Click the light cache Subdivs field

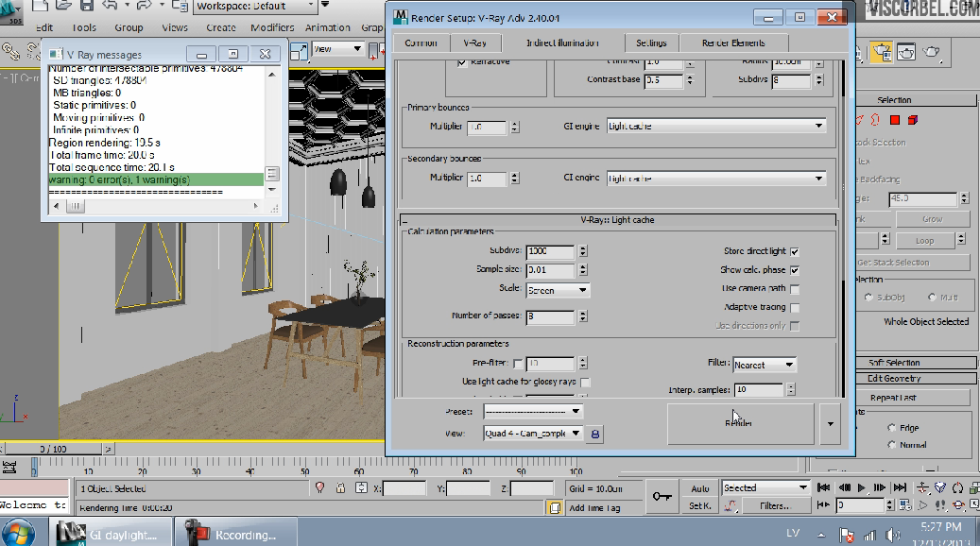click(550, 251)
